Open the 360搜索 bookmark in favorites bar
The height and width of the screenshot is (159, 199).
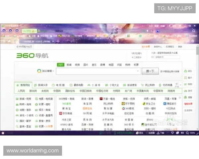tap(77, 36)
